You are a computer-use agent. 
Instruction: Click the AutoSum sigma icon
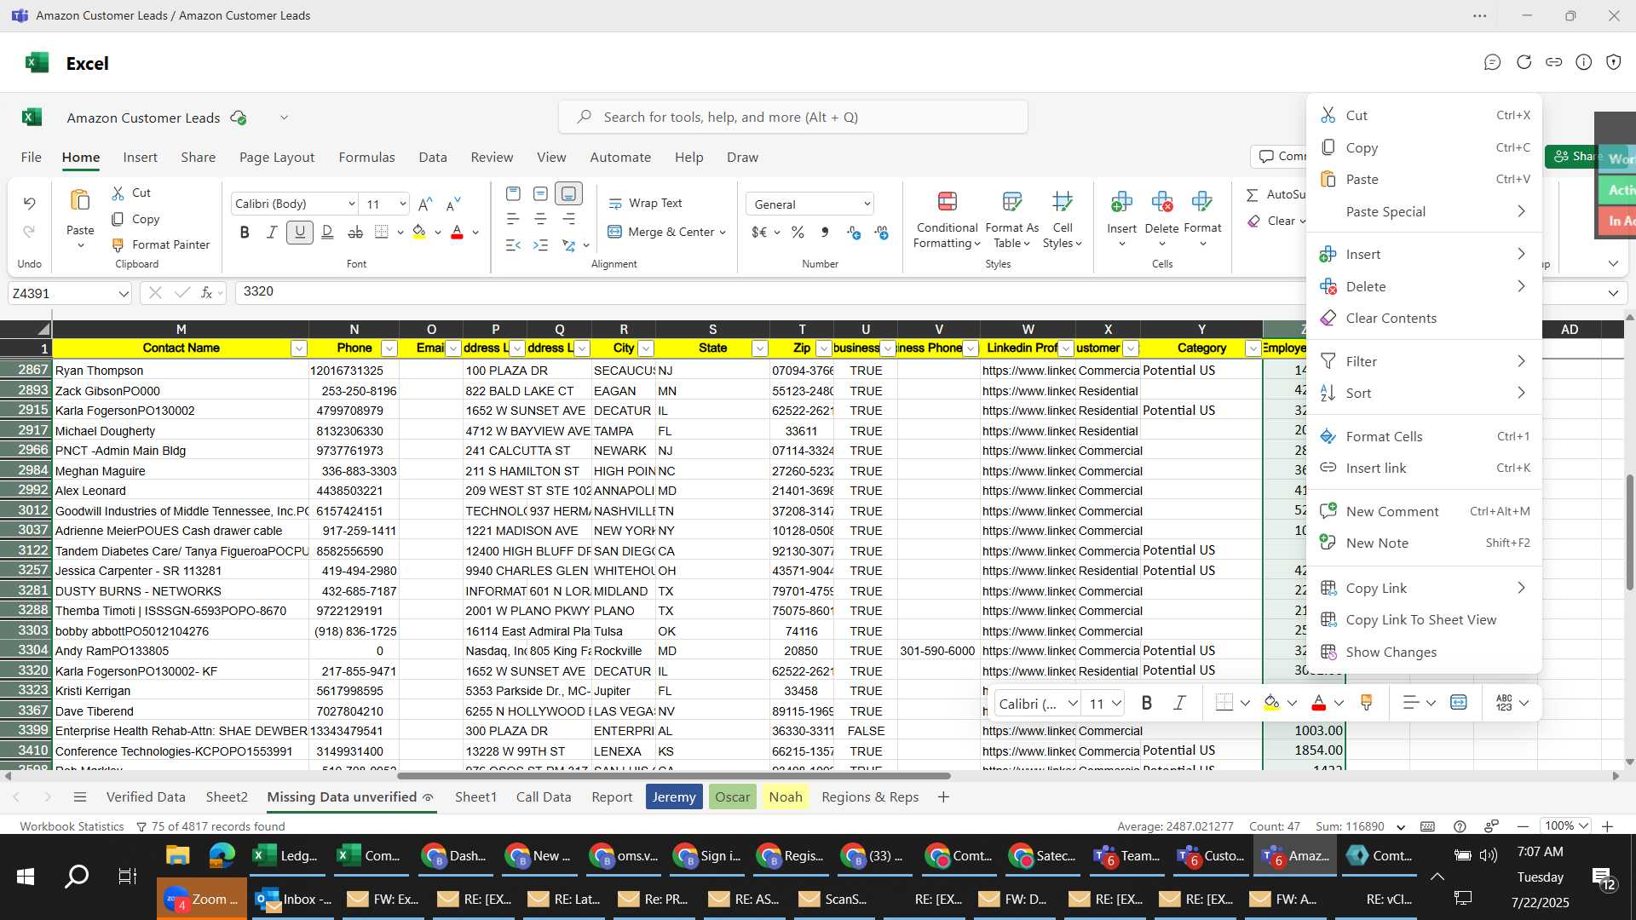click(x=1253, y=195)
